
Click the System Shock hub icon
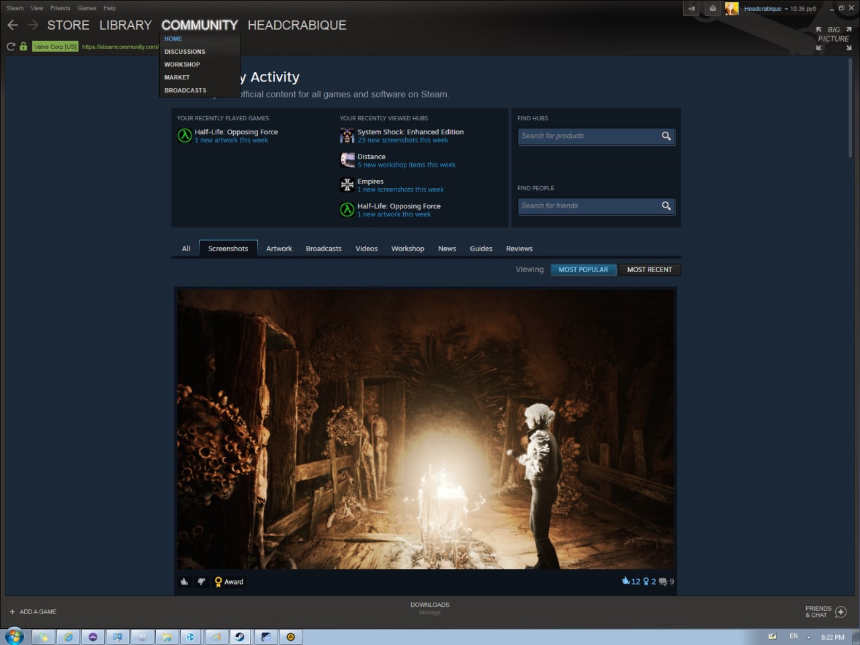[x=347, y=136]
